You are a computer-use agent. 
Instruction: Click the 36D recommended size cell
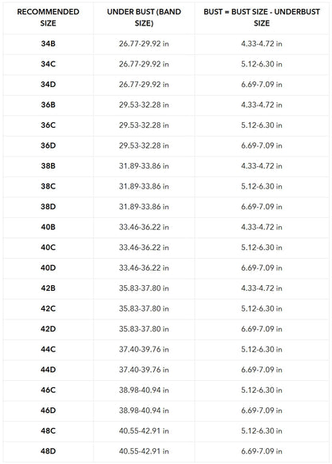[x=48, y=145]
